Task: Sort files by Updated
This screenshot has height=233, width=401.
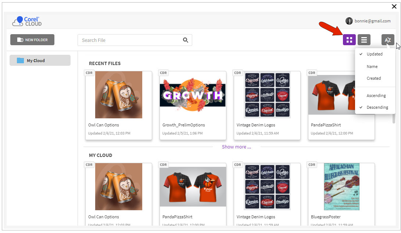Action: (375, 54)
